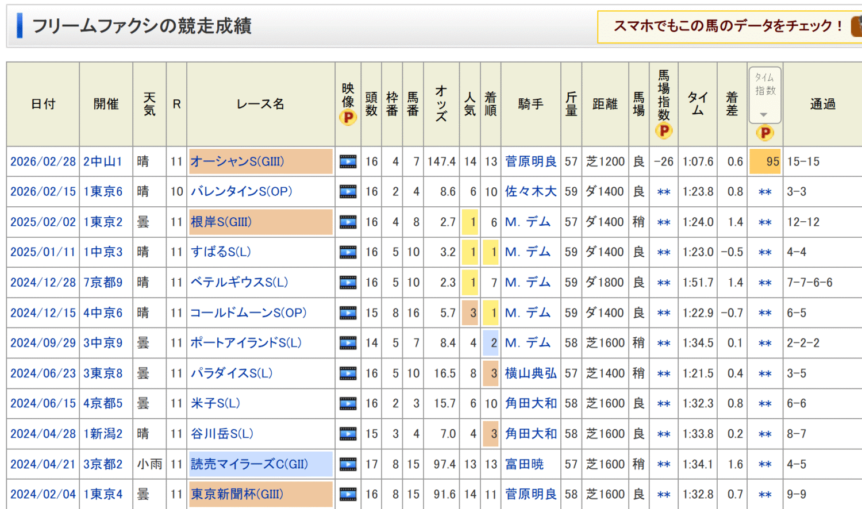Open the 2中山1 meeting link
This screenshot has height=509, width=862.
pos(103,162)
